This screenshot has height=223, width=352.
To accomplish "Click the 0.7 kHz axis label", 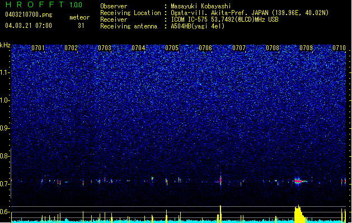I will tap(5, 184).
